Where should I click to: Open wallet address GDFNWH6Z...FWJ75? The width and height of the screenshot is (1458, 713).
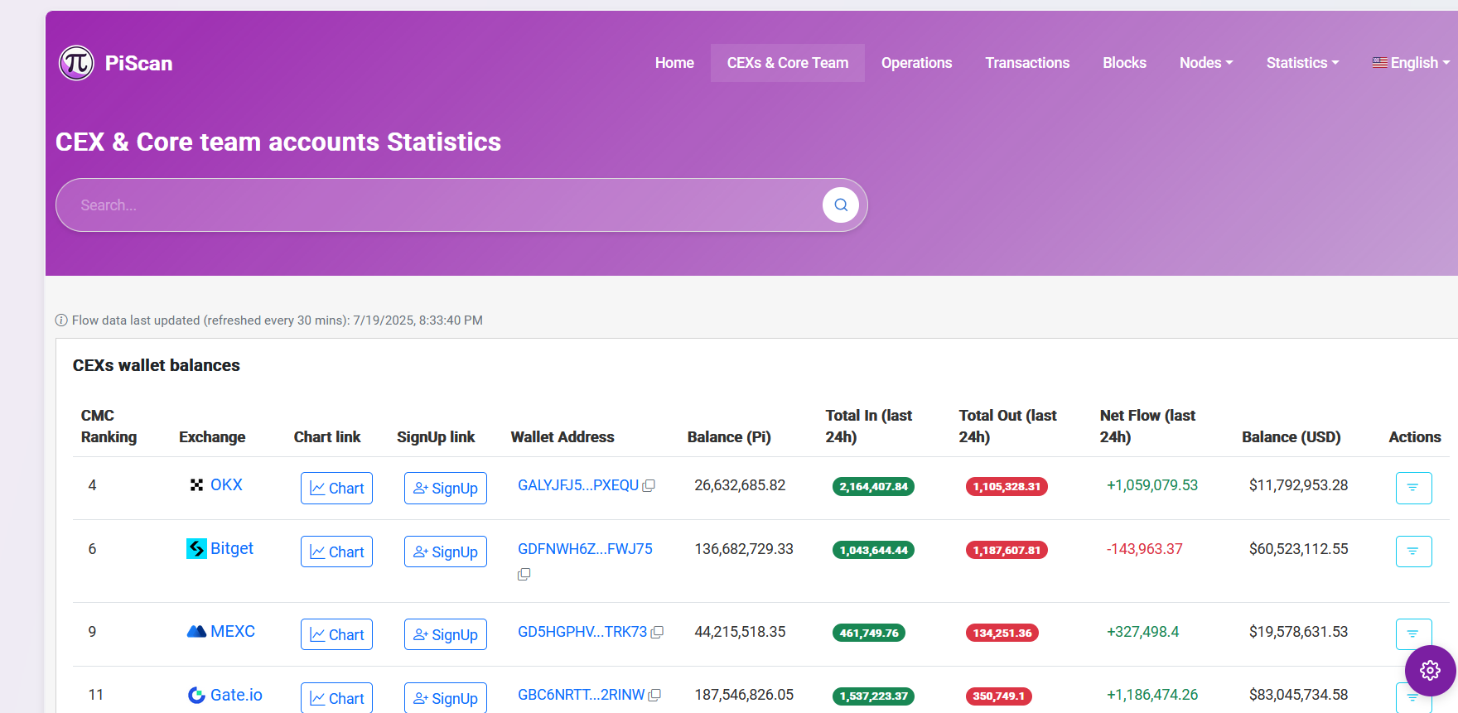[585, 549]
